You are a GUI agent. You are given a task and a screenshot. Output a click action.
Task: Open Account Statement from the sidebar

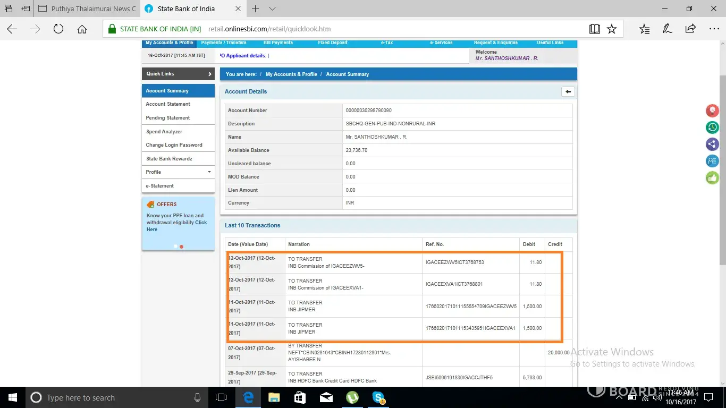pos(168,104)
